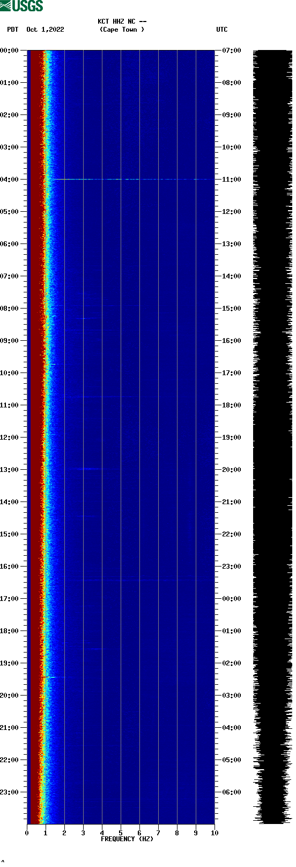Image resolution: width=296 pixels, height=867 pixels.
Task: Click the frequency axis tick label 0
Action: coord(27,833)
